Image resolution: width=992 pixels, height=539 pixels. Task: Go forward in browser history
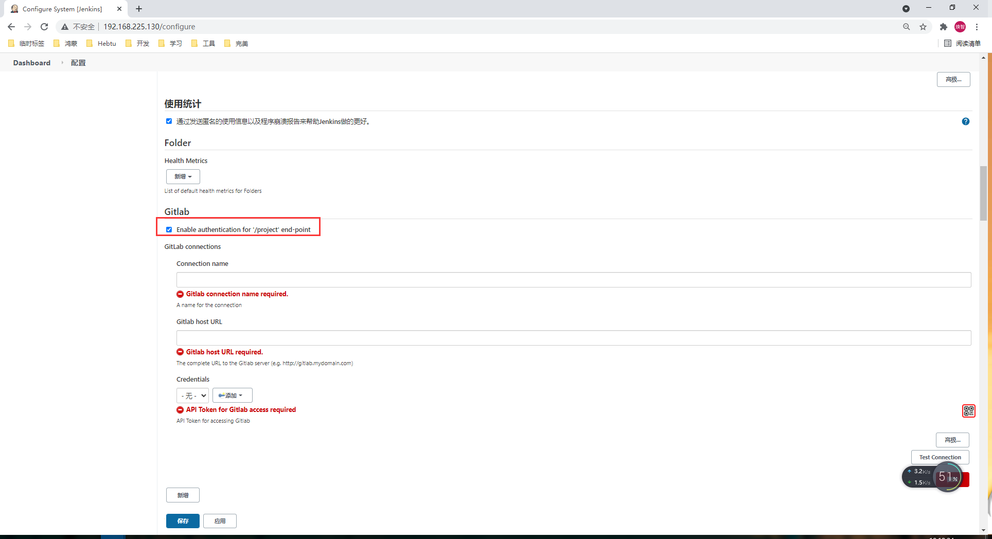28,27
